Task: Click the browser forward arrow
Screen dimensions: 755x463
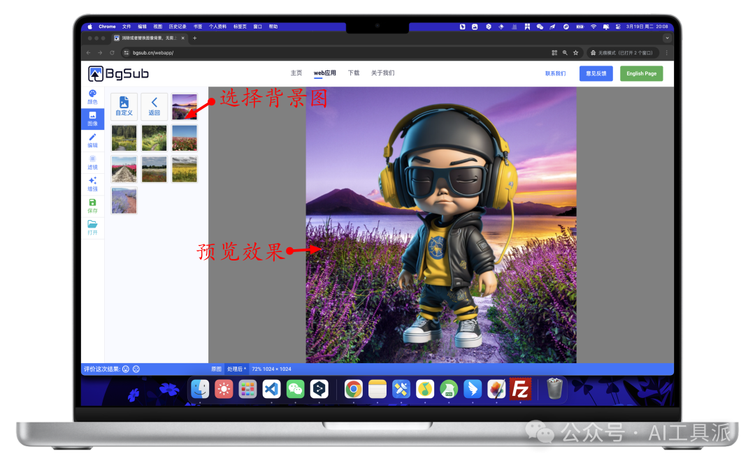Action: click(100, 53)
